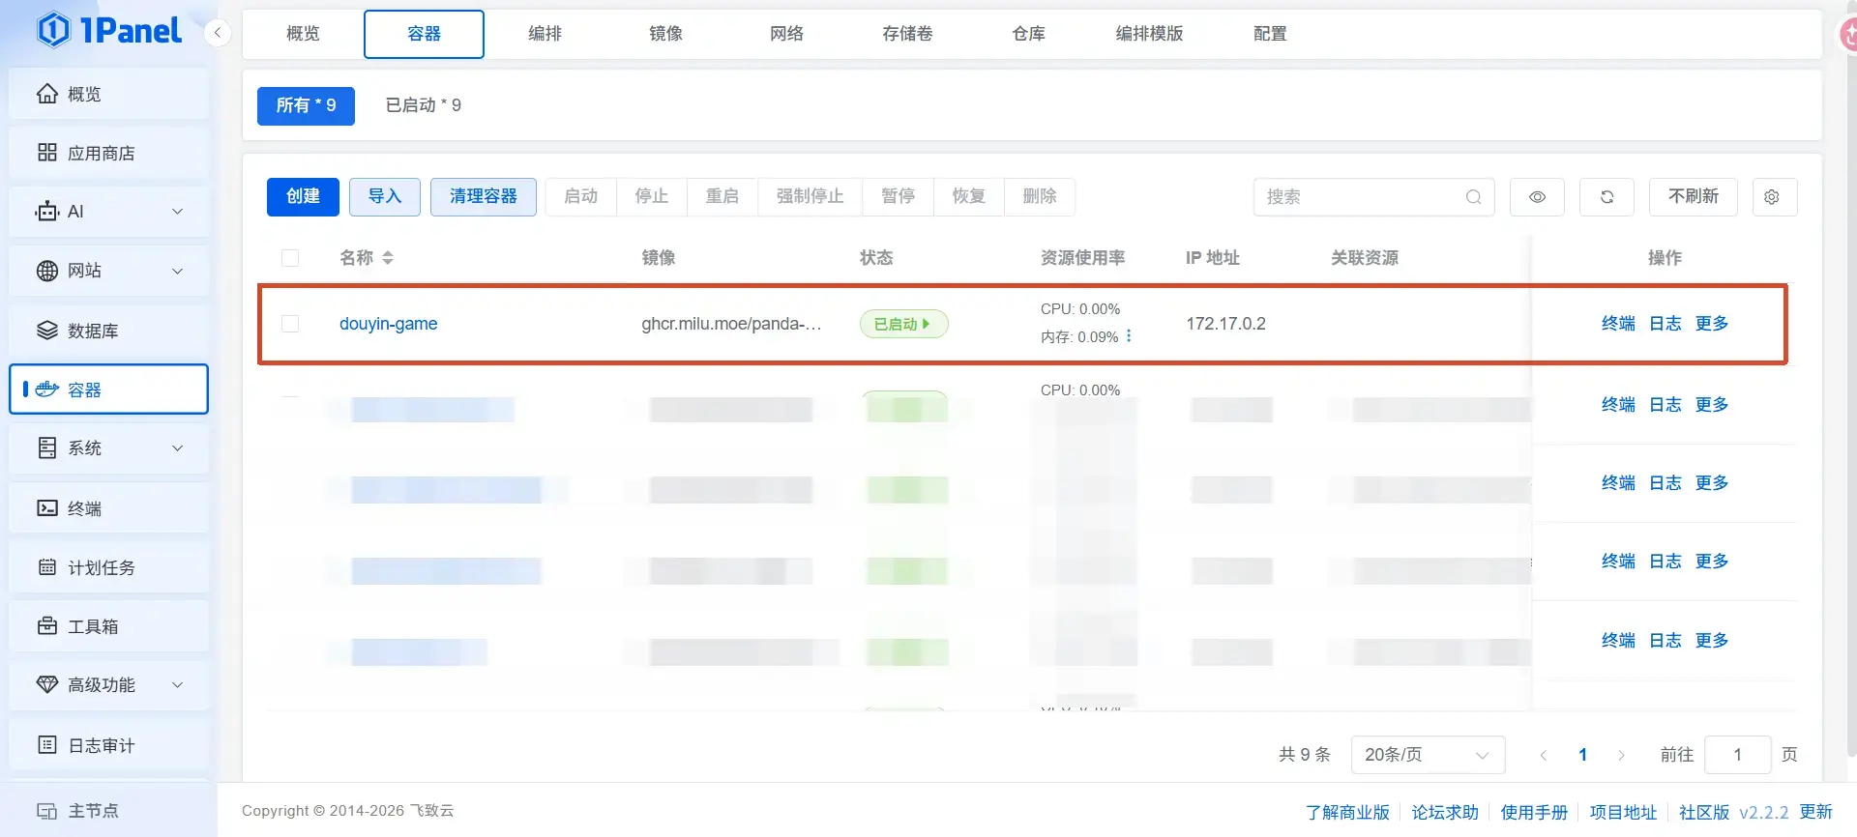
Task: Check the douyin-game row checkbox
Action: coord(290,324)
